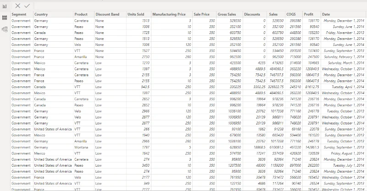
Task: Click Gross Sales cell 679000
Action: [x=235, y=135]
